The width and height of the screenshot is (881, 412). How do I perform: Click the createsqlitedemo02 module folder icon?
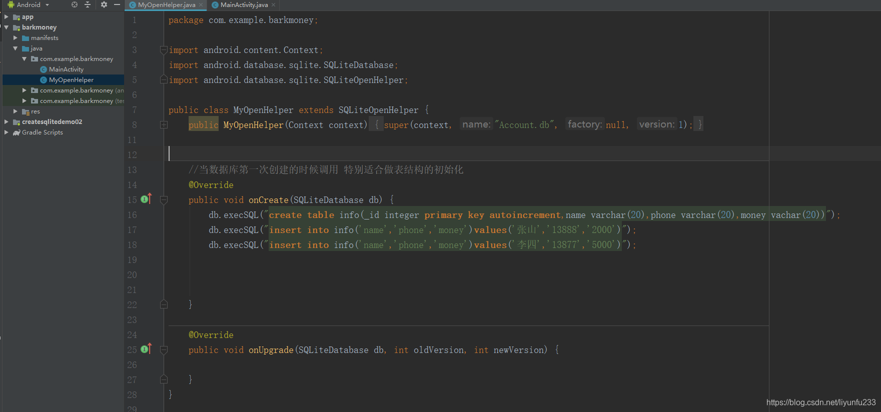pyautogui.click(x=17, y=122)
